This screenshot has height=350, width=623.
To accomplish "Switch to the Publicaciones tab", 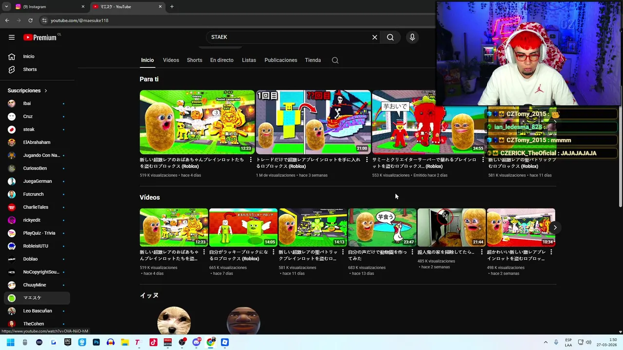I will point(281,60).
